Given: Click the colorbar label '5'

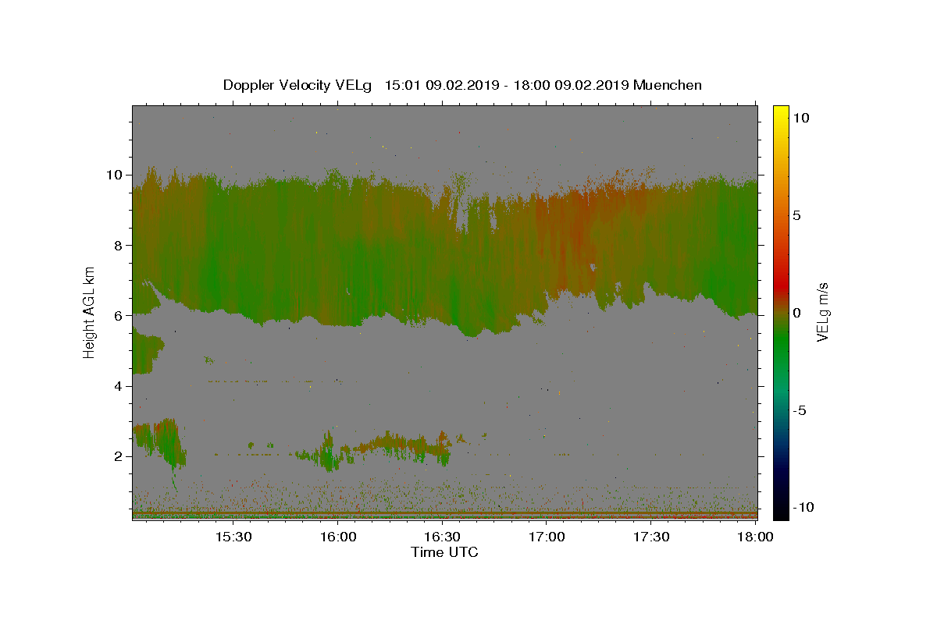Looking at the screenshot, I should click(796, 215).
